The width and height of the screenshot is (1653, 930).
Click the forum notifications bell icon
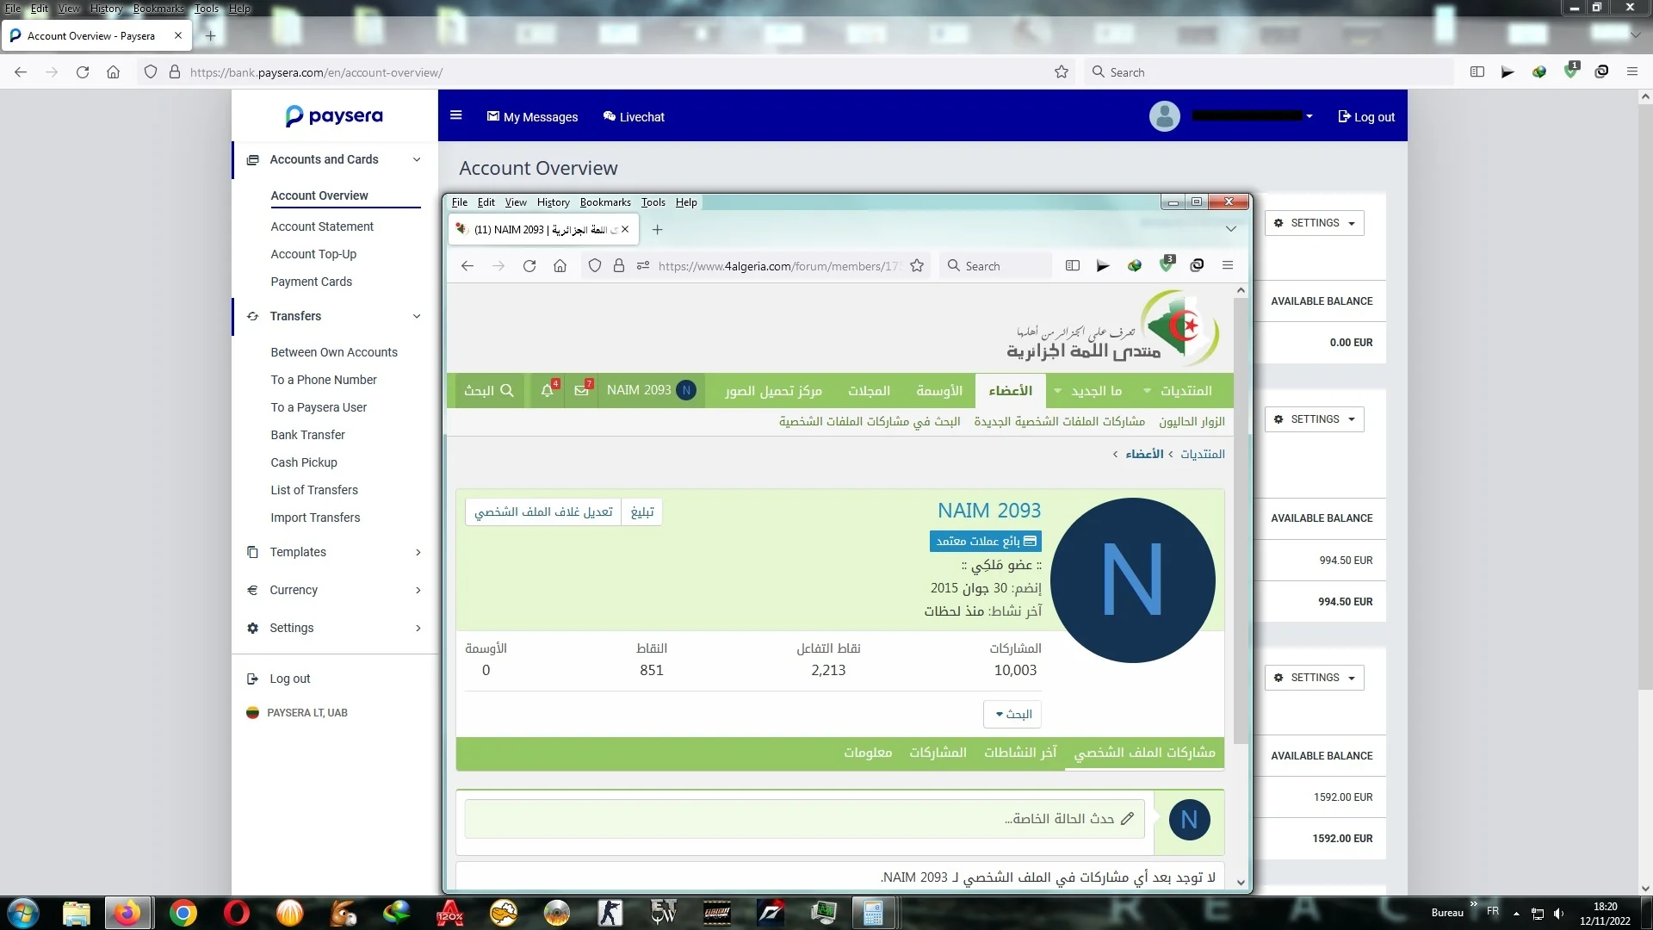pos(547,390)
